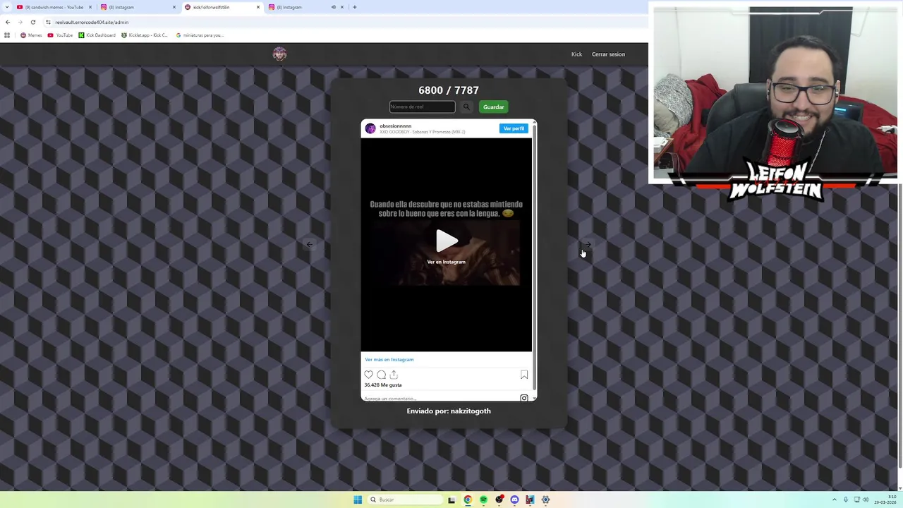This screenshot has width=903, height=508.
Task: Open the Kick Dashboard bookmark
Action: point(97,35)
